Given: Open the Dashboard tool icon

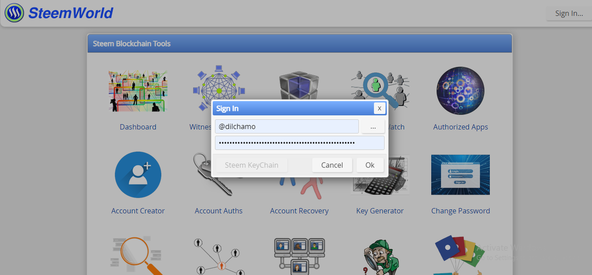Looking at the screenshot, I should [x=138, y=91].
